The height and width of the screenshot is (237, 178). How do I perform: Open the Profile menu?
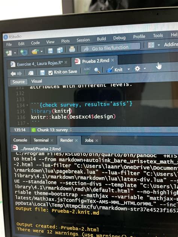pos(139,36)
